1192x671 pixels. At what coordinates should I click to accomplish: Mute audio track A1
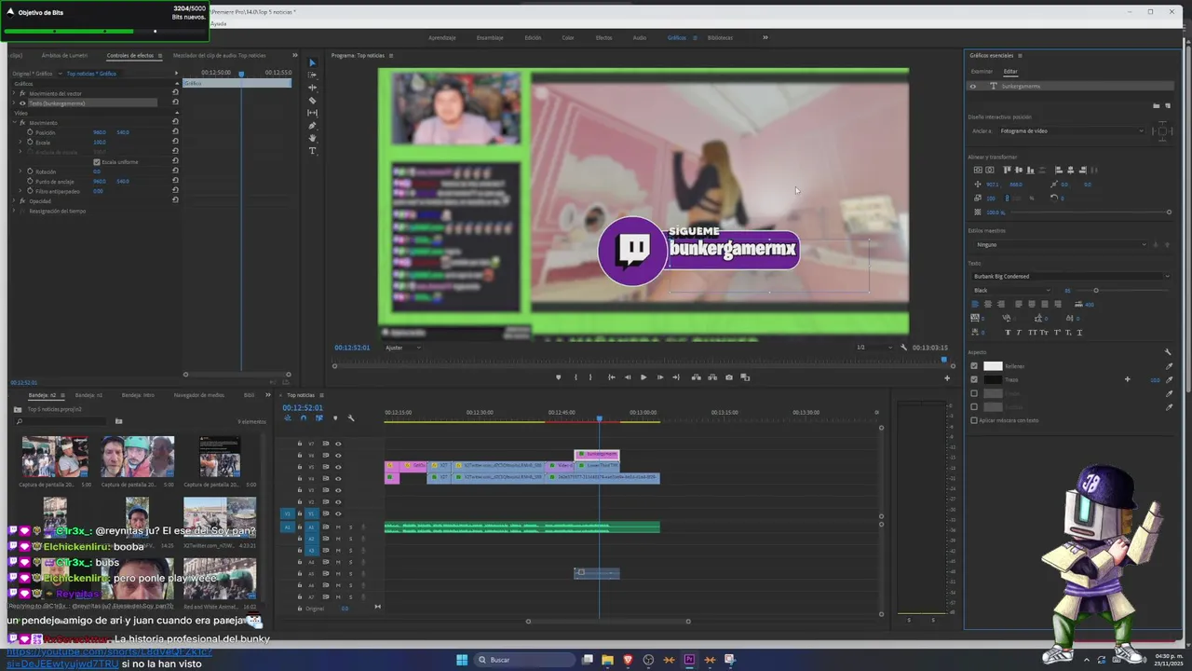(337, 527)
